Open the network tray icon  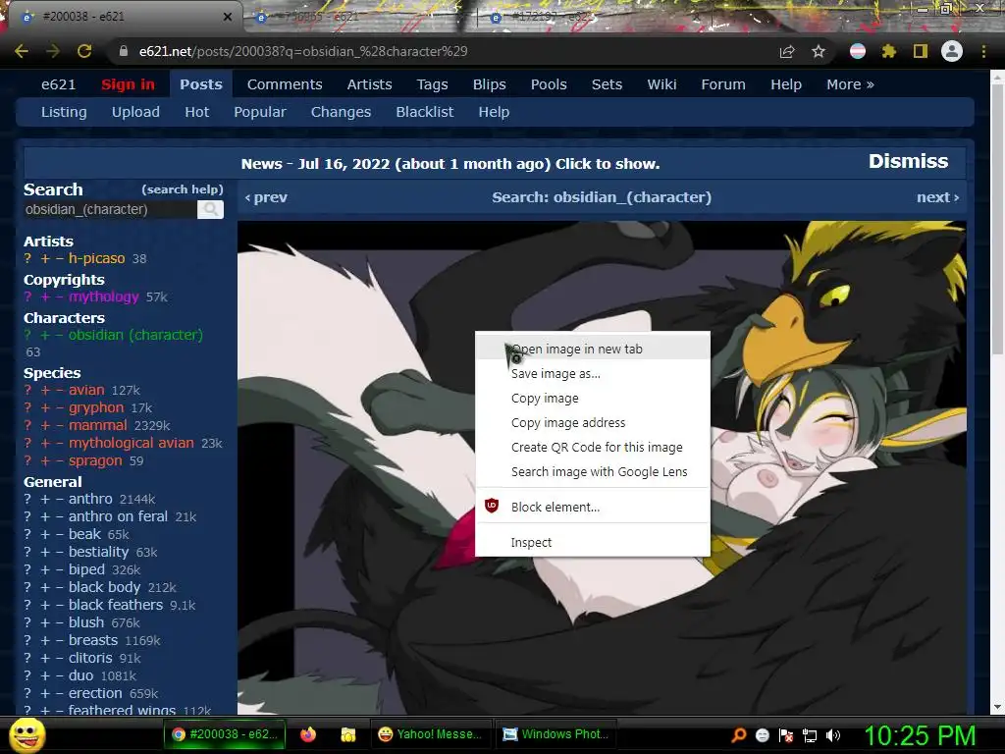click(810, 735)
